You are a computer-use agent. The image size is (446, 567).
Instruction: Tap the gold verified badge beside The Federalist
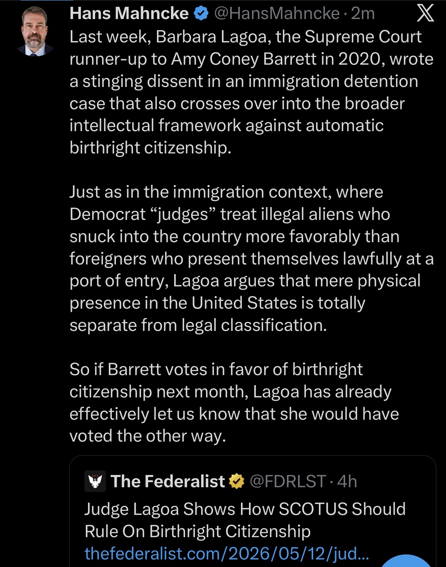point(237,481)
